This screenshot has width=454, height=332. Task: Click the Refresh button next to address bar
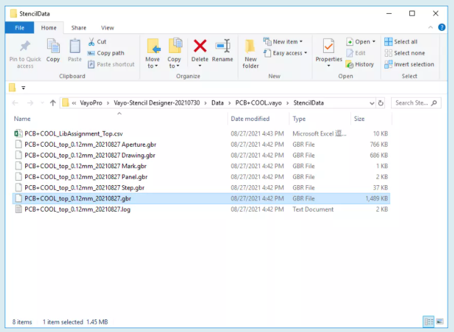[x=381, y=103]
